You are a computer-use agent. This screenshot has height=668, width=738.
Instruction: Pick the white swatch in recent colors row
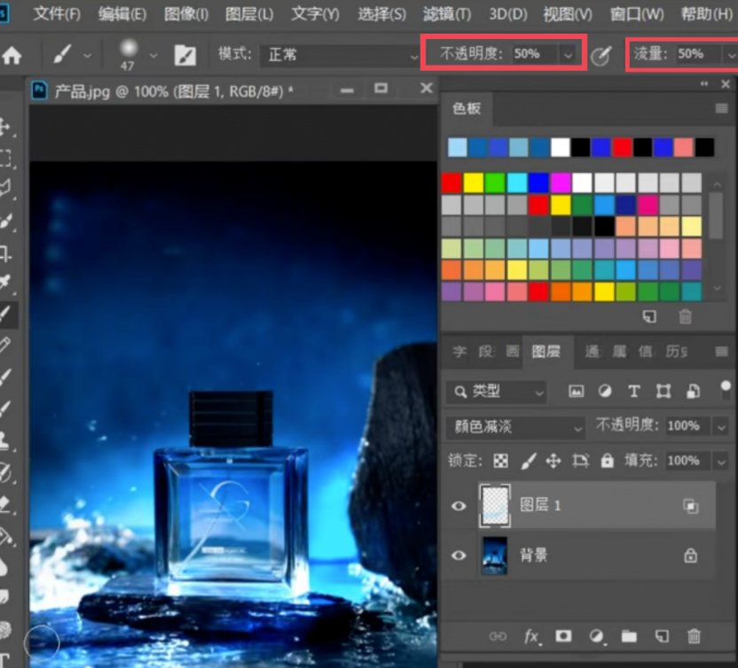[560, 148]
